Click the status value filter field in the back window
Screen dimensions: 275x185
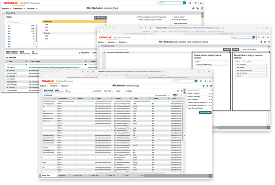pos(20,22)
